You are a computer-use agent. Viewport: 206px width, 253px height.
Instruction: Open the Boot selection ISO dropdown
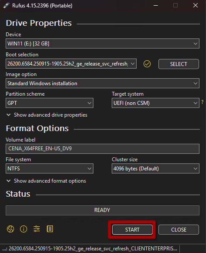(x=71, y=64)
